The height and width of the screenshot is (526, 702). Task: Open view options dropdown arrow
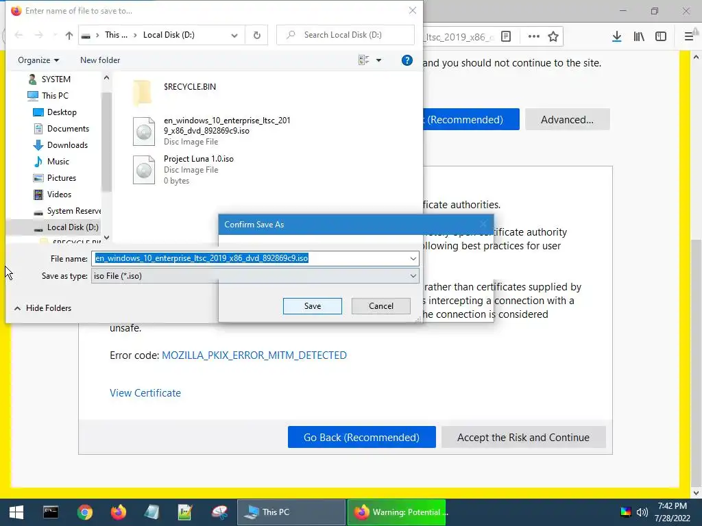(378, 60)
